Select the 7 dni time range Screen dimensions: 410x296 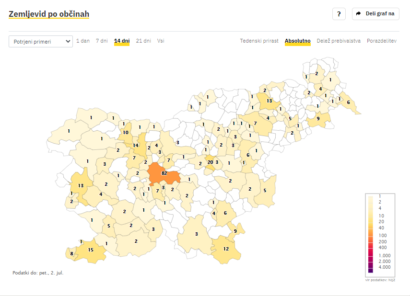pyautogui.click(x=102, y=41)
